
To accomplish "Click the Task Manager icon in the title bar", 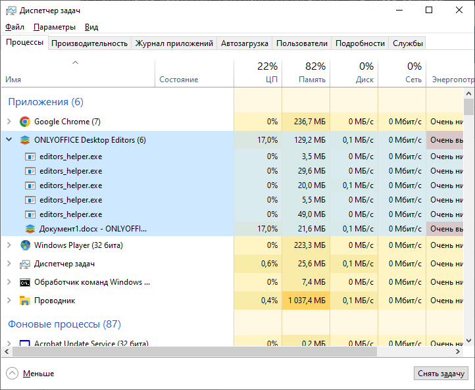I will (x=11, y=11).
